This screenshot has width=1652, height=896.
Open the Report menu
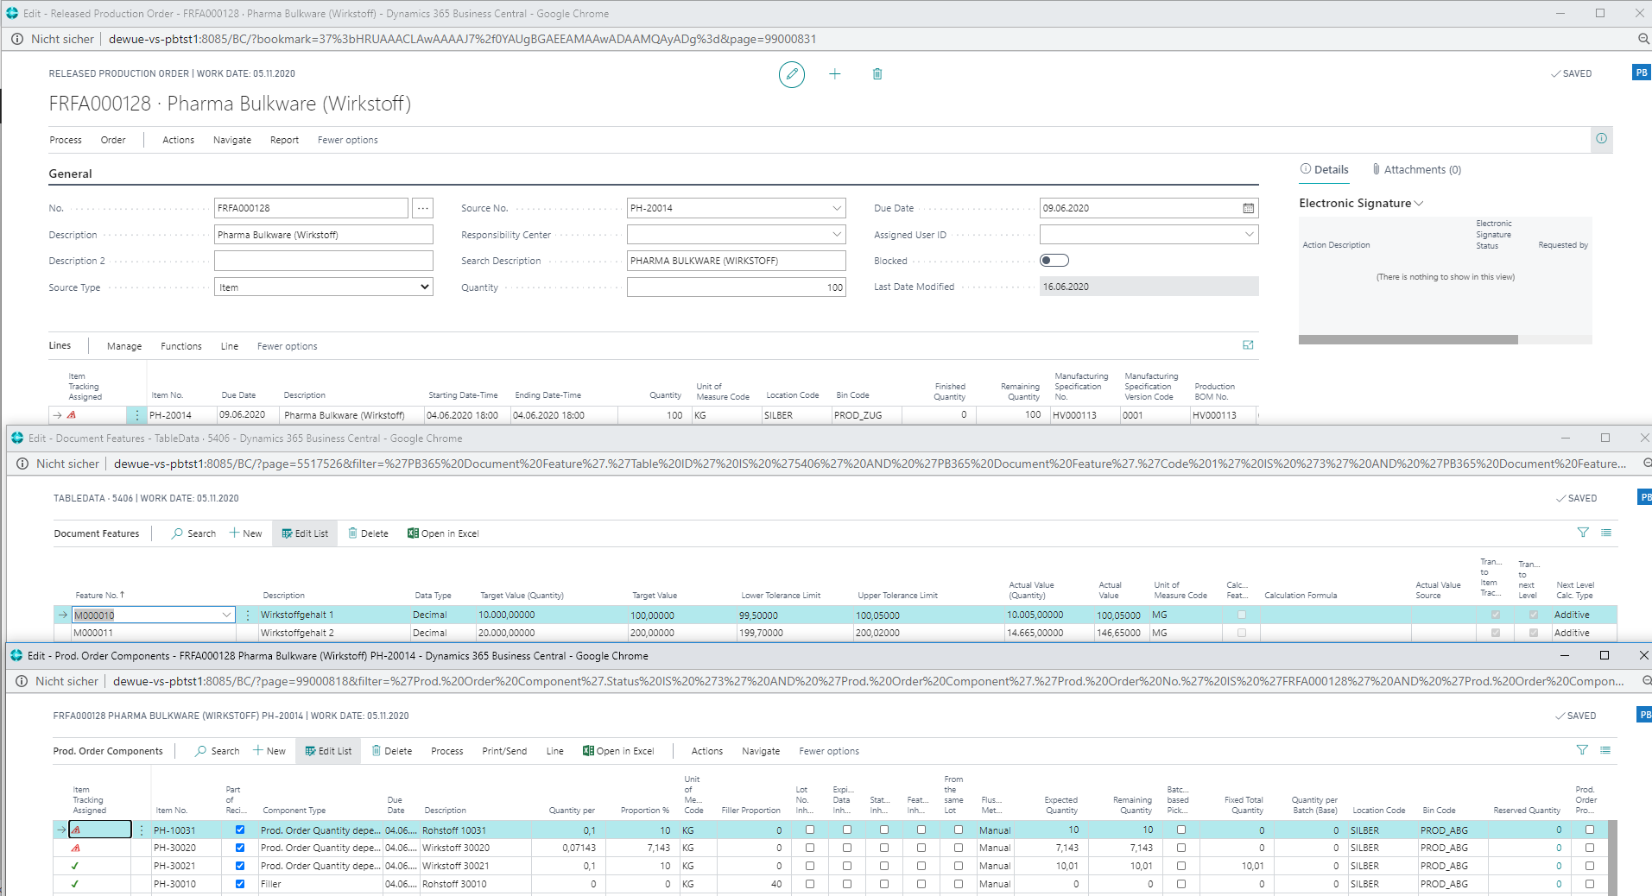(x=284, y=140)
